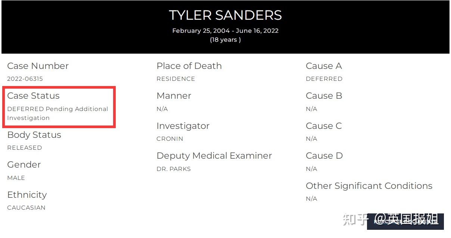Click the Cause A DEFERRED value
The height and width of the screenshot is (238, 451).
(324, 79)
